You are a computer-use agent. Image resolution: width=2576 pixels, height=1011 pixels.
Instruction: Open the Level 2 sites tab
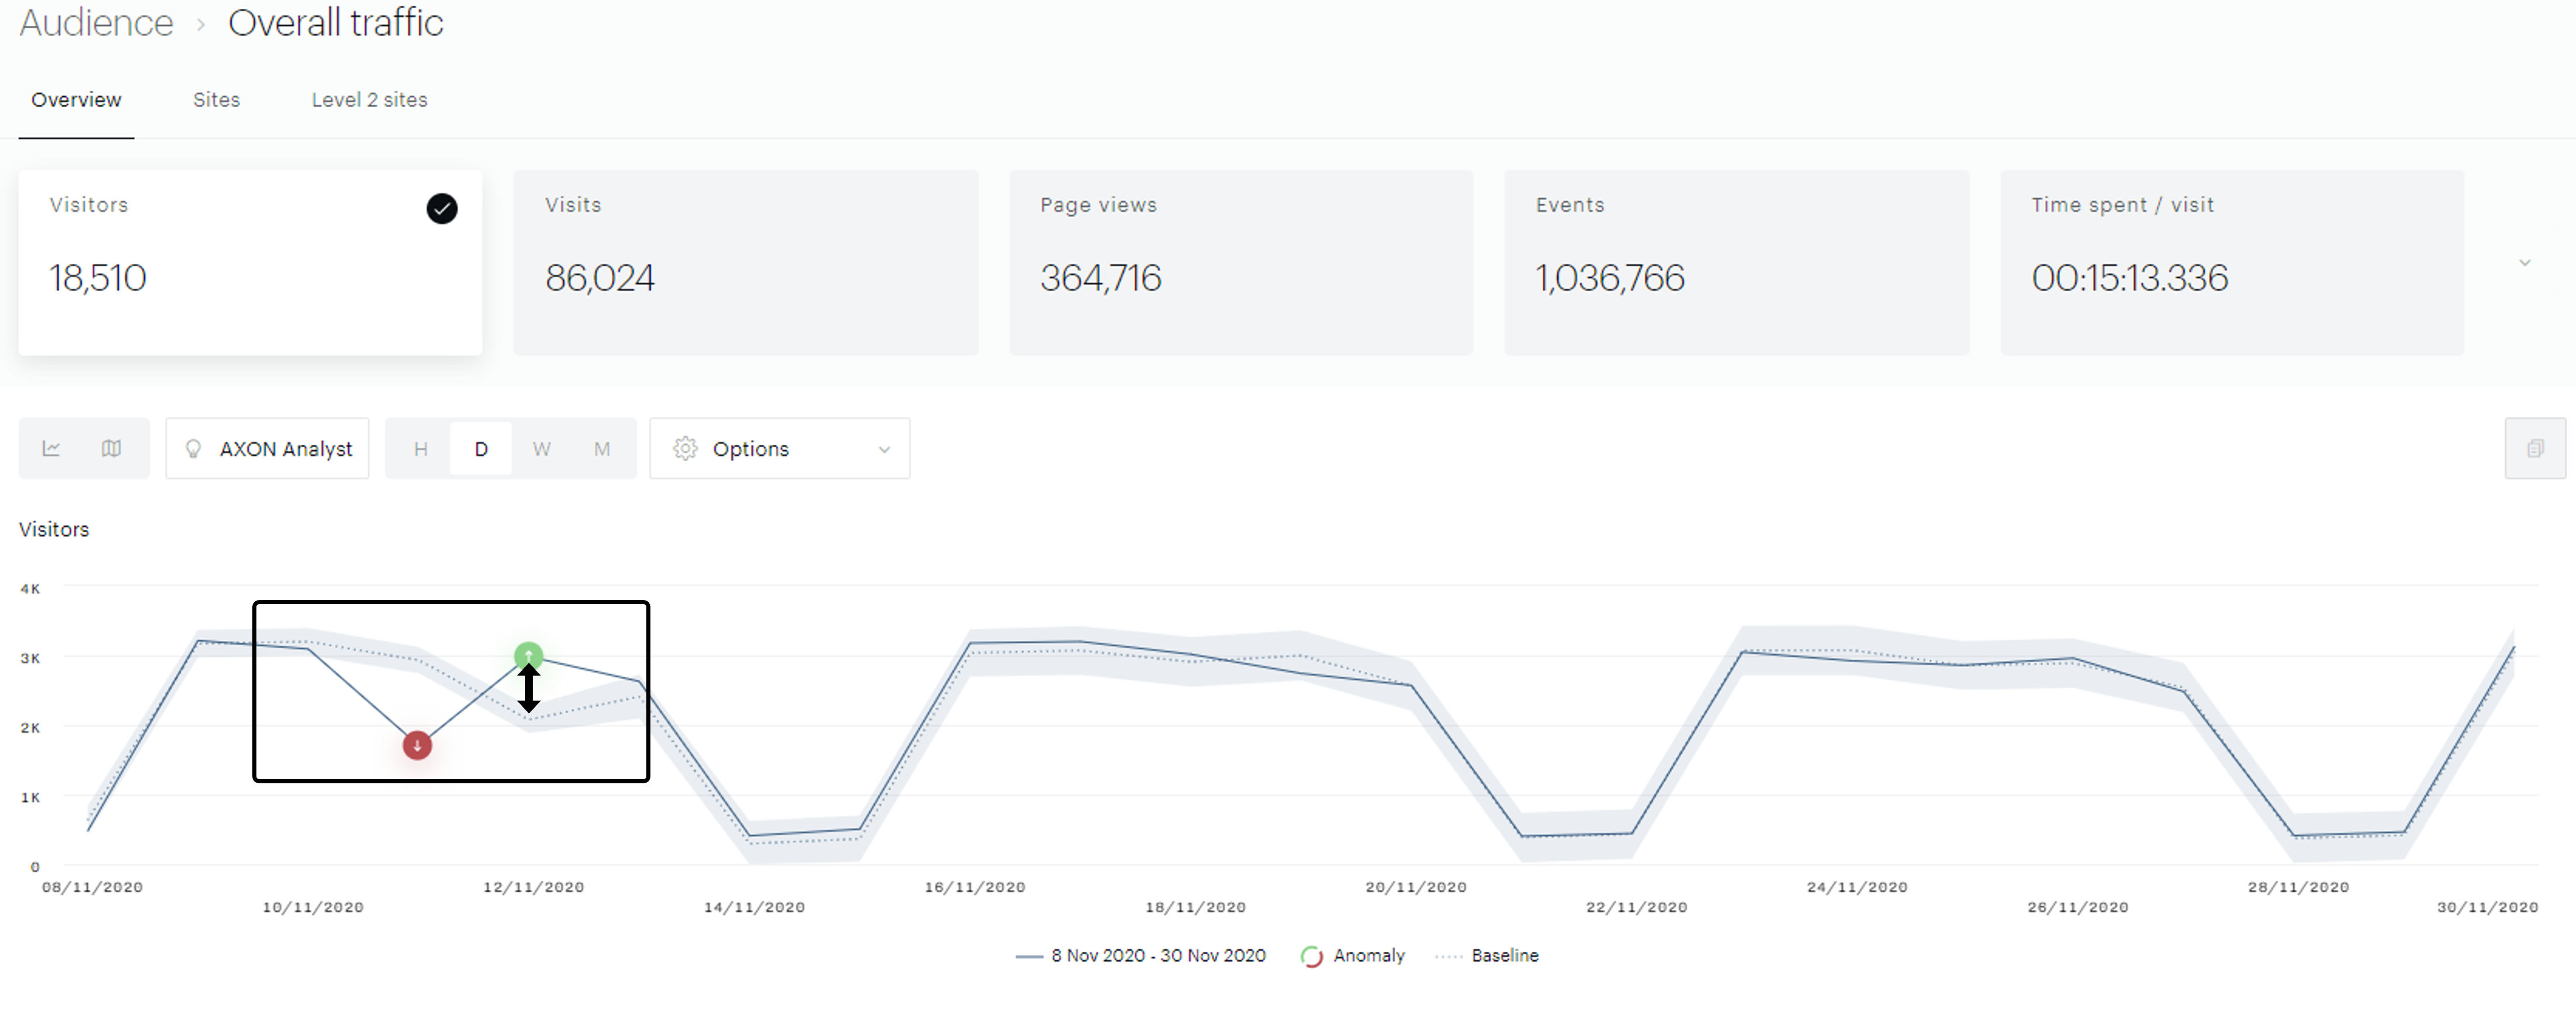(369, 100)
